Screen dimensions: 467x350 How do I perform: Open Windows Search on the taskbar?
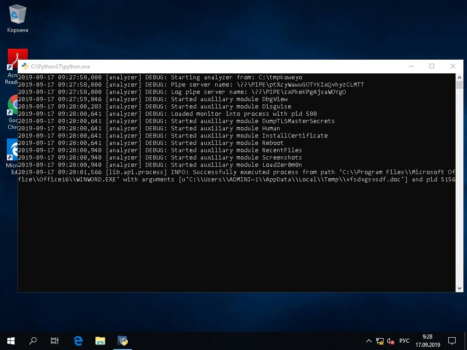[33, 340]
